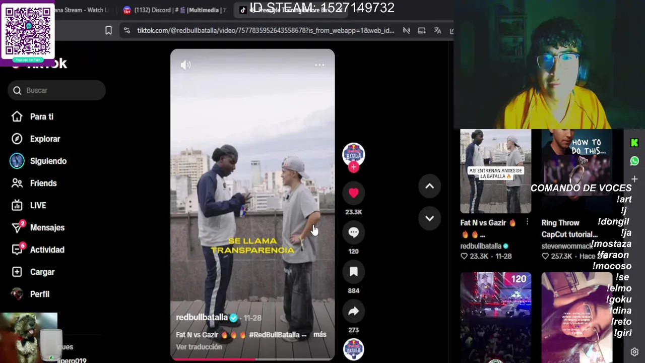
Task: Expand the caption with 'más'
Action: click(x=319, y=334)
